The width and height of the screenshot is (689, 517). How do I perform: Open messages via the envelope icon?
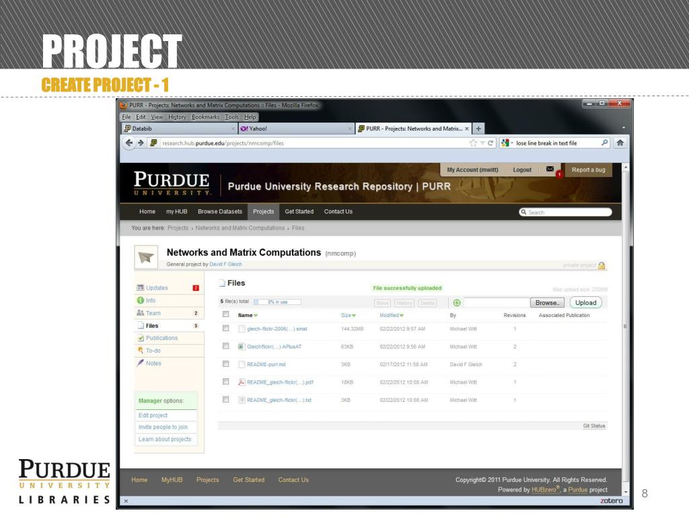[550, 169]
